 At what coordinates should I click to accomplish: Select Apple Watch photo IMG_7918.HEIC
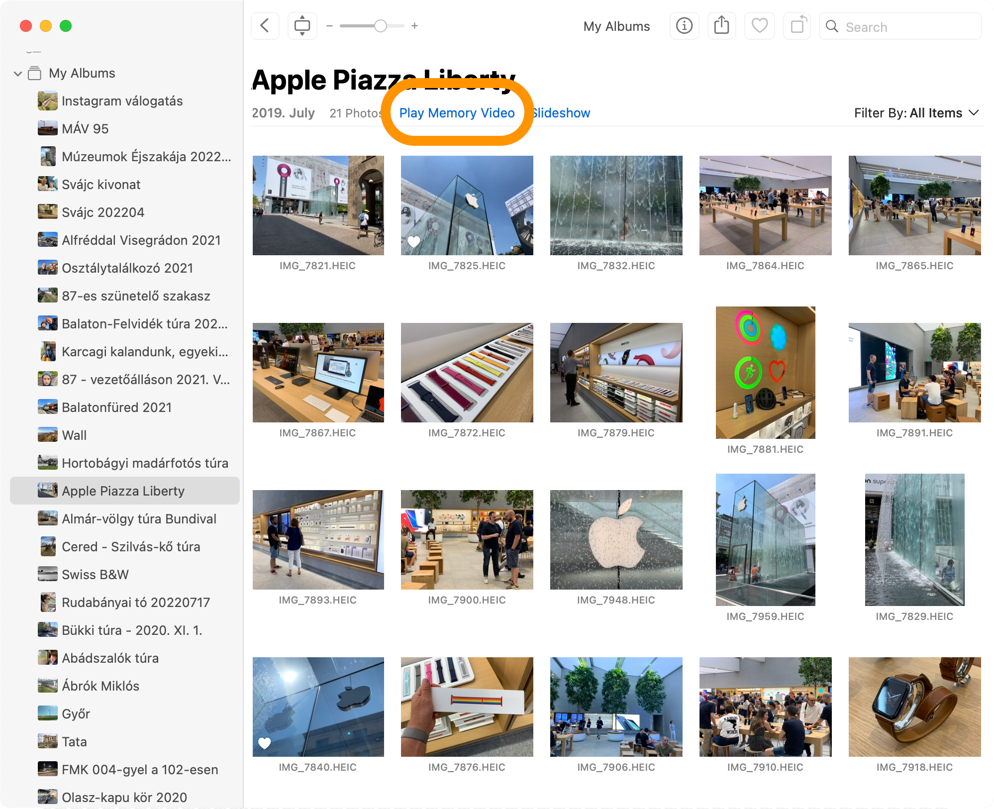(x=915, y=707)
